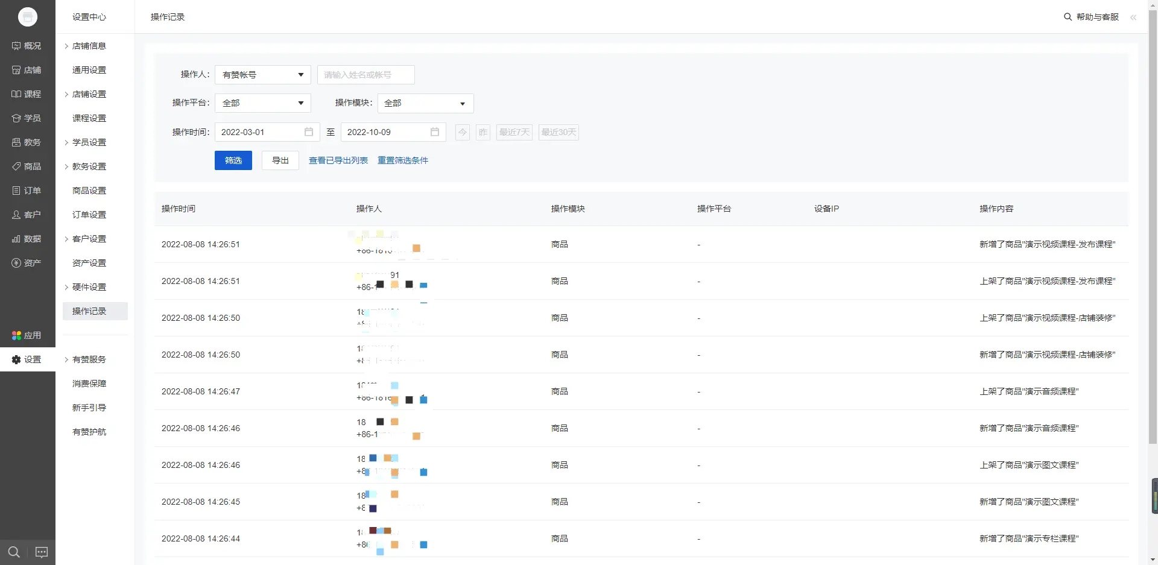Click the 导出 export button
The width and height of the screenshot is (1158, 565).
(280, 160)
